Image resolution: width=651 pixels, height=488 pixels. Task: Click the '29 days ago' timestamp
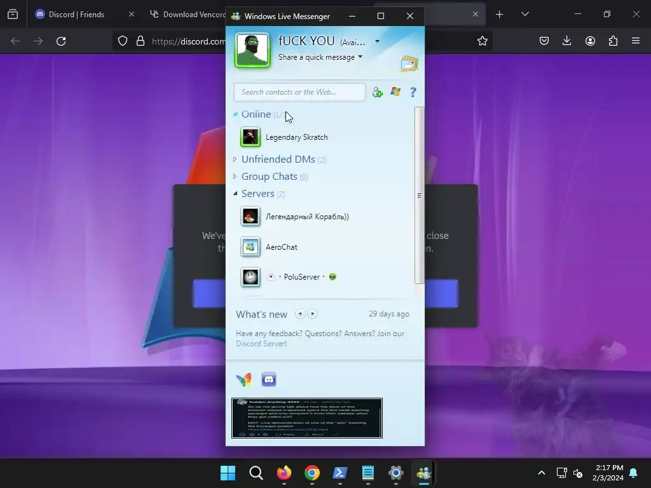click(388, 314)
